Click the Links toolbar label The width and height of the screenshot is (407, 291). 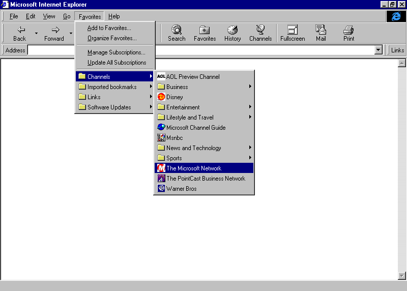397,50
